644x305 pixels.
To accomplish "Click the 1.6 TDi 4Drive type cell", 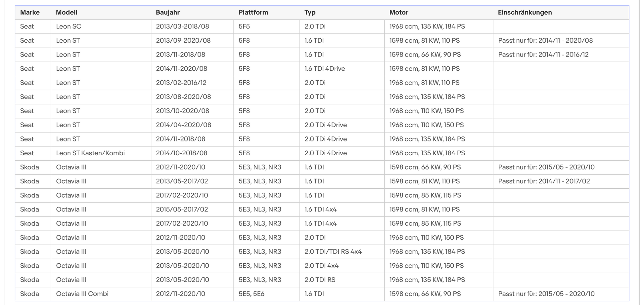I will [x=342, y=69].
